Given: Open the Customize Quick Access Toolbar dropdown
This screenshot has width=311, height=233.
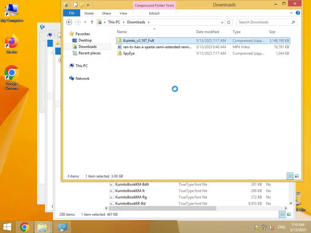Looking at the screenshot, I should pos(88,5).
